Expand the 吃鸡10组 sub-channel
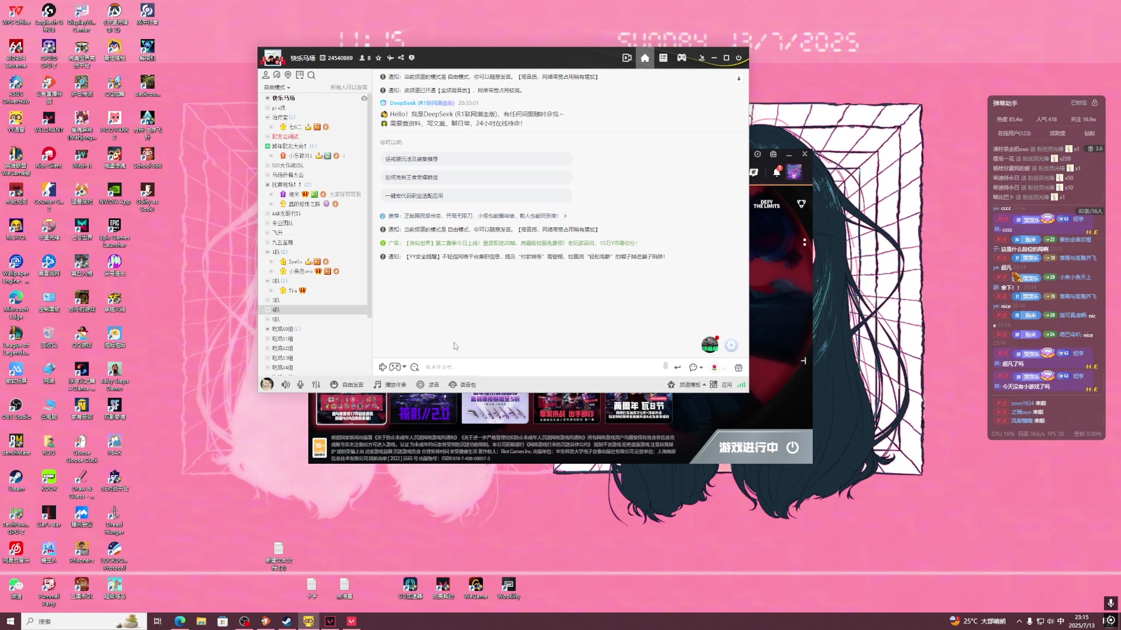Screen dimensions: 1121x630 point(267,329)
